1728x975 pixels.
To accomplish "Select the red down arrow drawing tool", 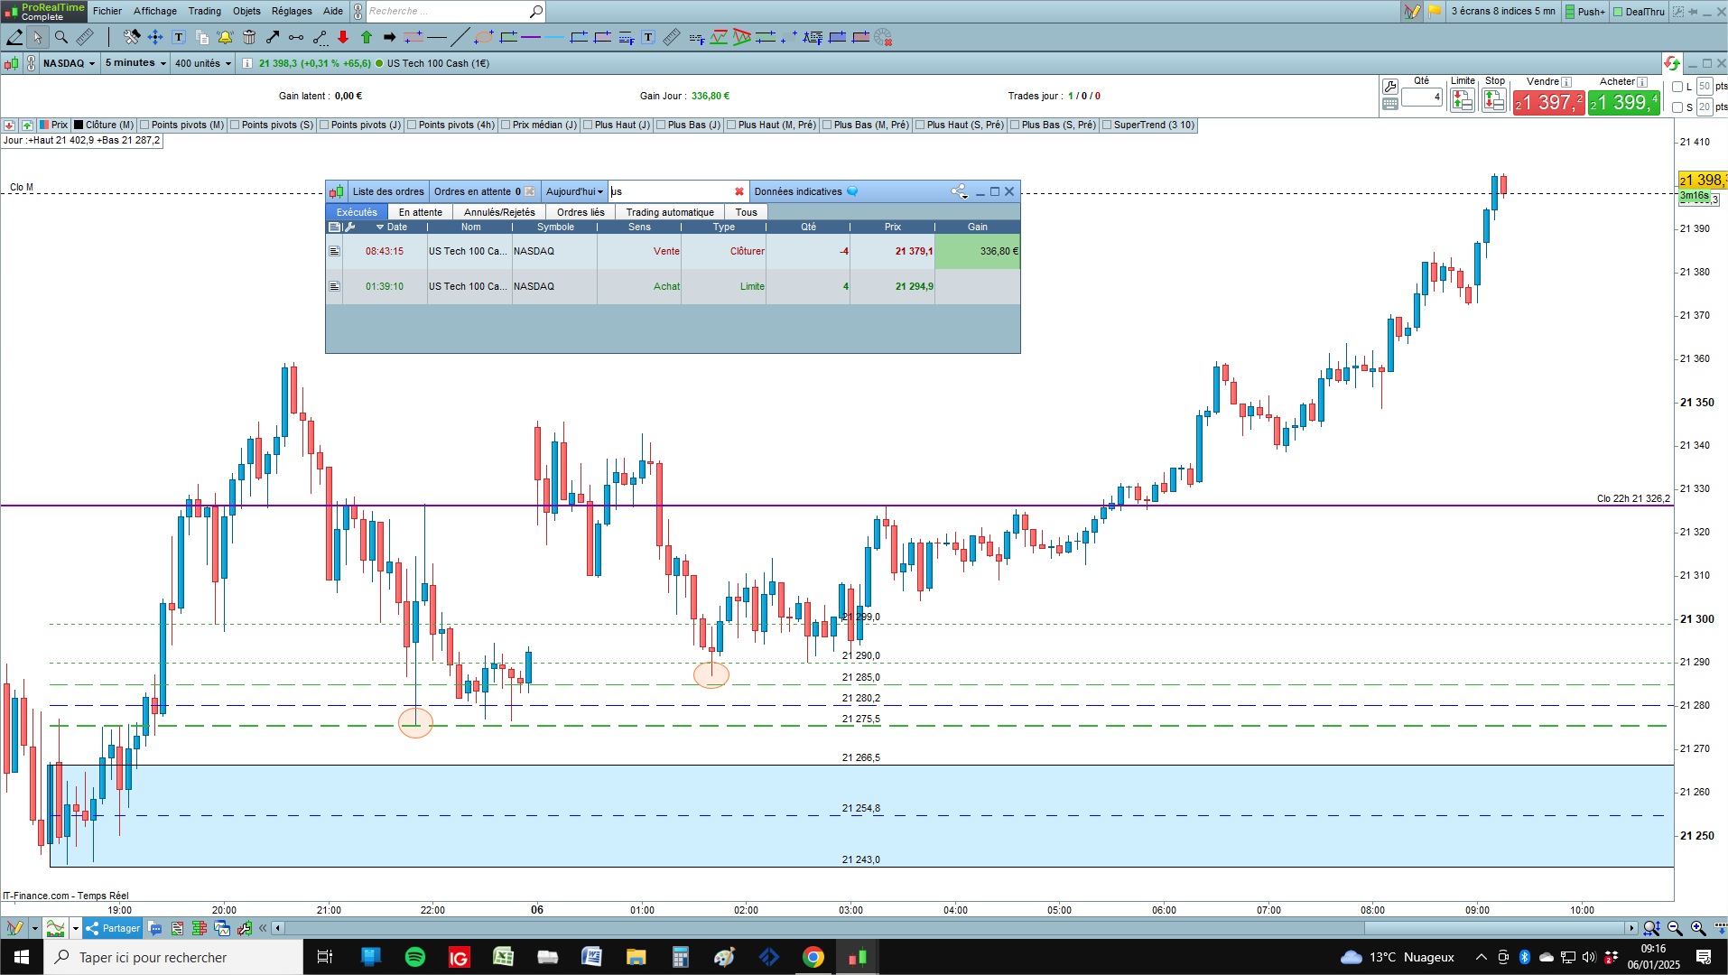I will pyautogui.click(x=343, y=37).
